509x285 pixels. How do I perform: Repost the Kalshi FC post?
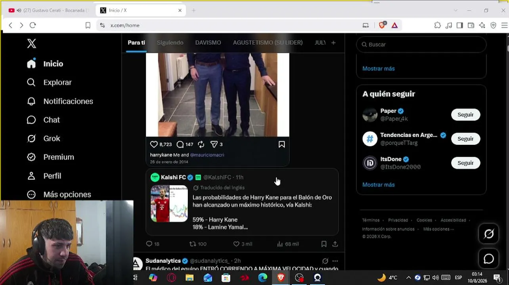click(193, 244)
